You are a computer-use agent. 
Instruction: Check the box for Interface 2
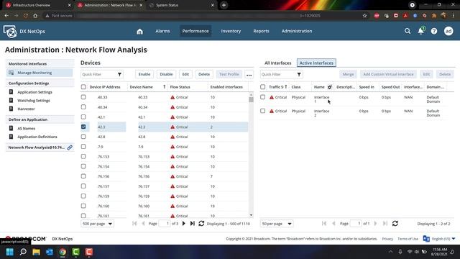tap(263, 111)
